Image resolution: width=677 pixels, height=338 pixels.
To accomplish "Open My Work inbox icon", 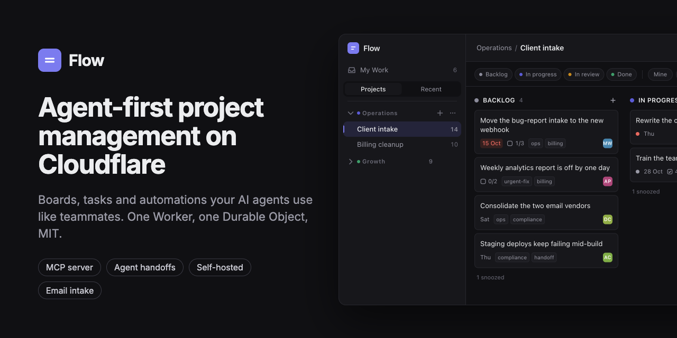I will pyautogui.click(x=352, y=70).
